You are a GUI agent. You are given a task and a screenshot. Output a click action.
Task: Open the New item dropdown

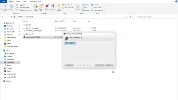(67, 5)
